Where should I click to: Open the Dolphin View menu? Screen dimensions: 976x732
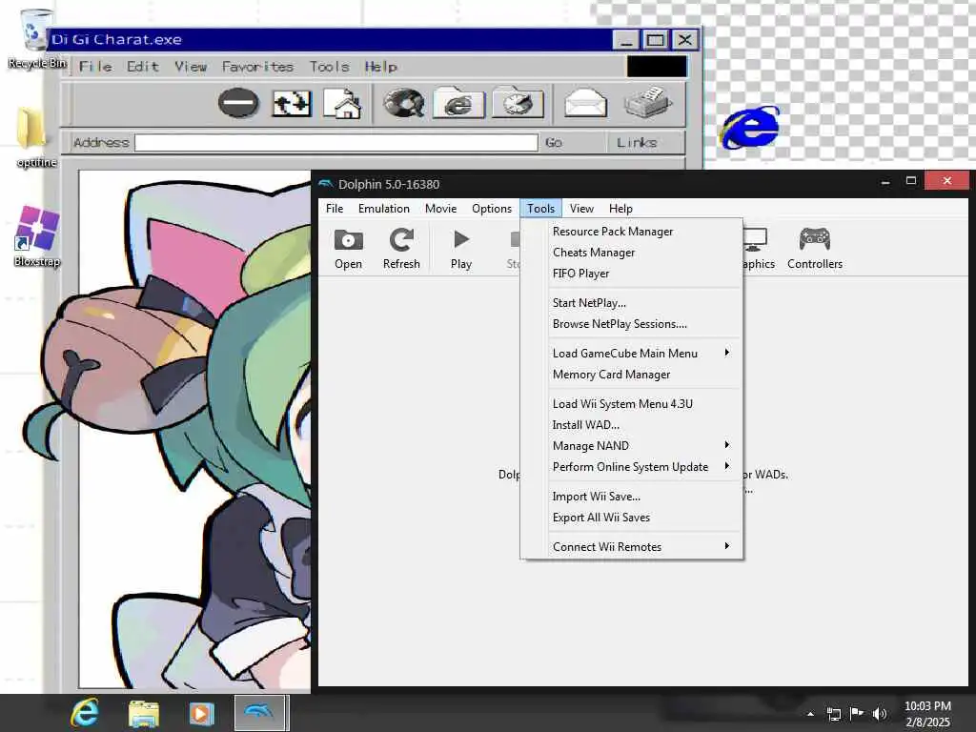581,209
